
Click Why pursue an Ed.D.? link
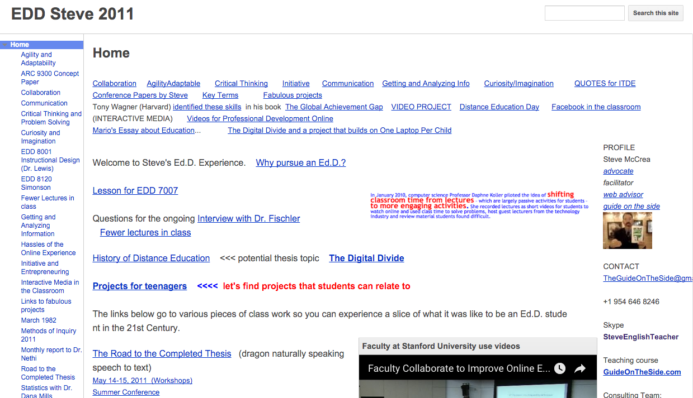coord(301,163)
